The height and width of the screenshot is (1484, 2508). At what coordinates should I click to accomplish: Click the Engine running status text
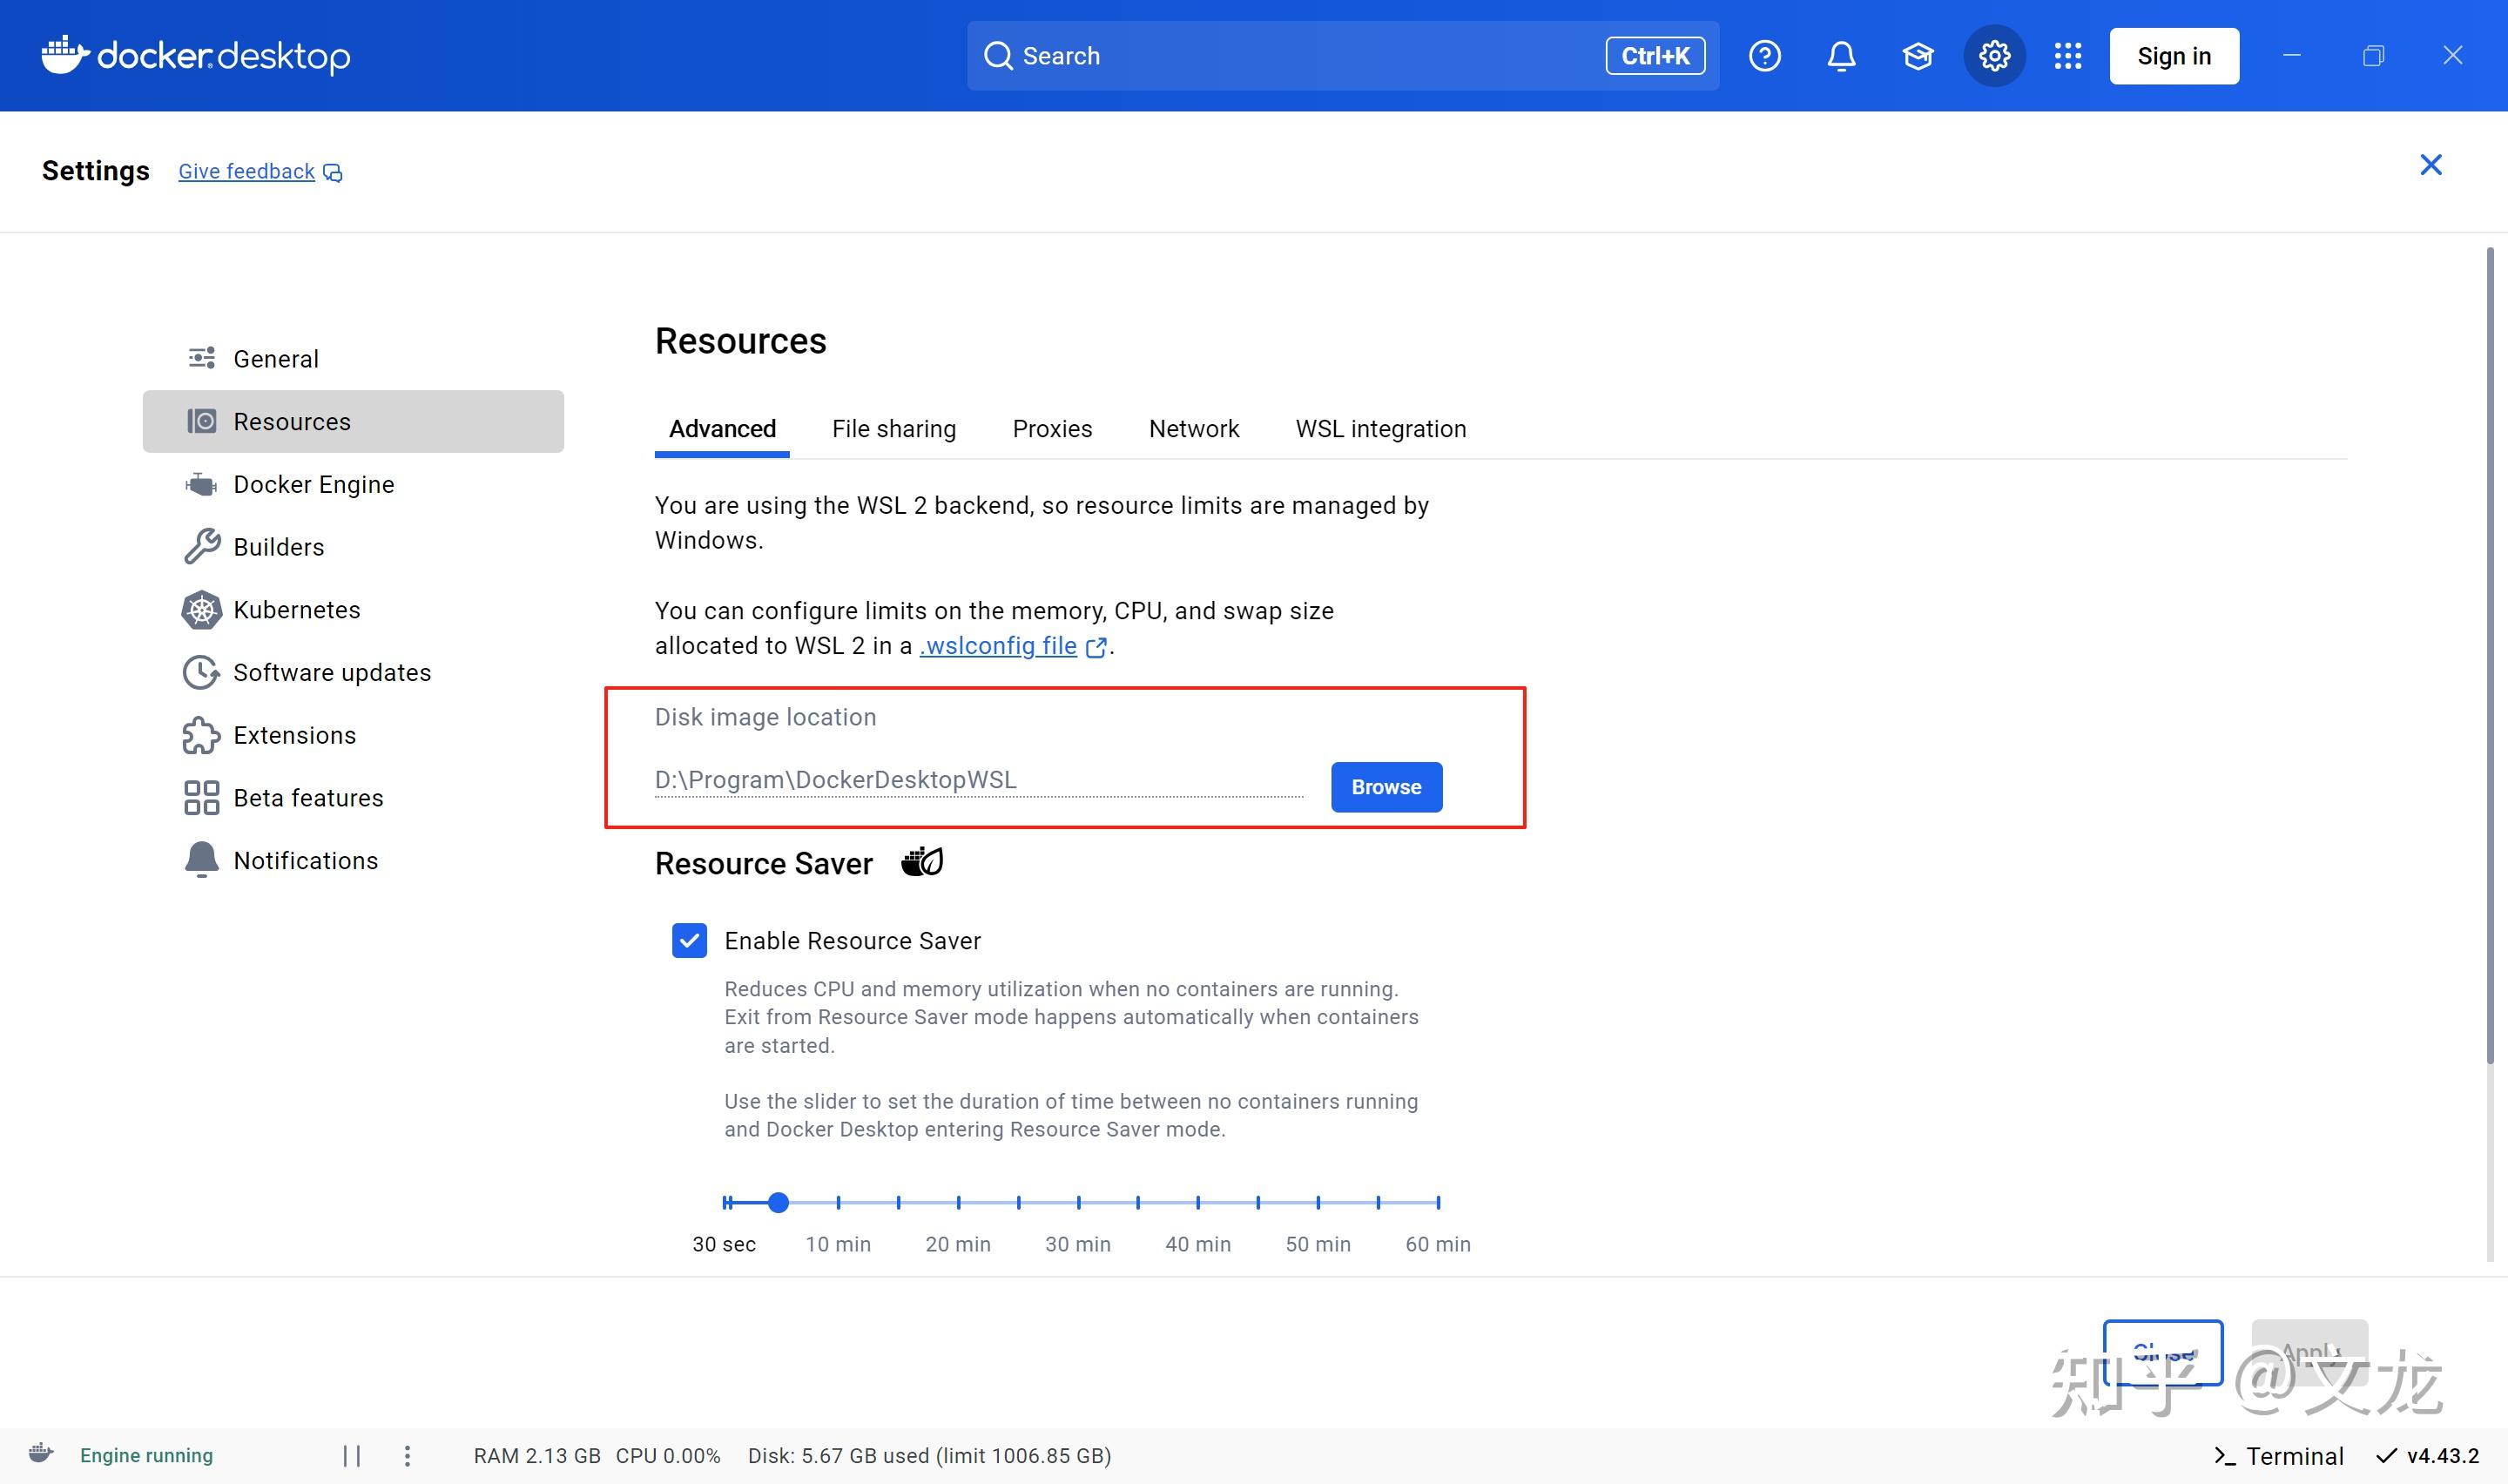[x=146, y=1456]
